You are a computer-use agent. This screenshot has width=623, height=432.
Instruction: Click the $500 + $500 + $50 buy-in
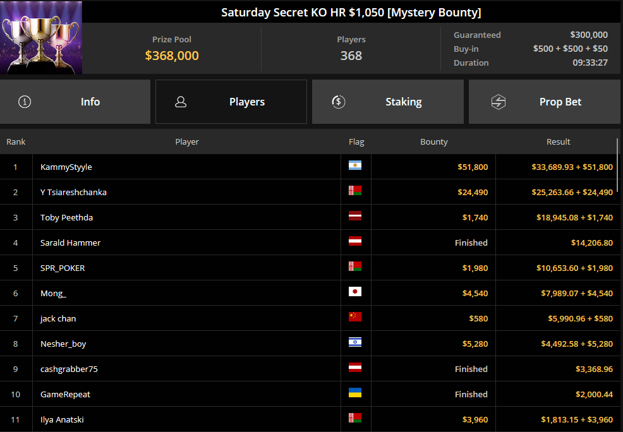(x=570, y=49)
